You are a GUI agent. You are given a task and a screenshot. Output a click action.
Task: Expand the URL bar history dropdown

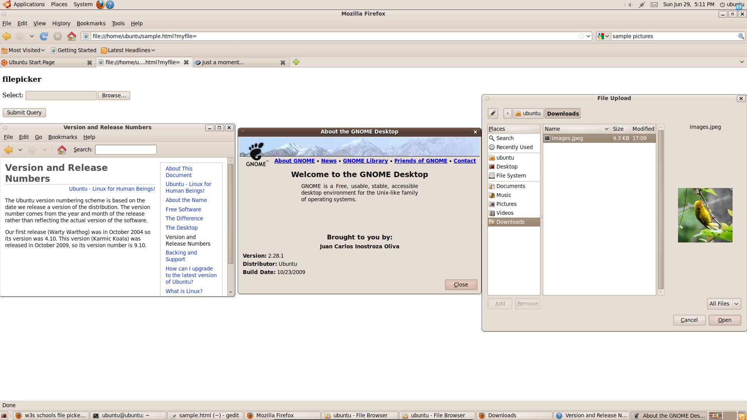pos(588,36)
